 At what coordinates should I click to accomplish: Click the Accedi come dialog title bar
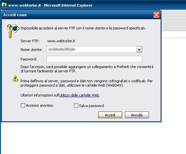[77, 15]
